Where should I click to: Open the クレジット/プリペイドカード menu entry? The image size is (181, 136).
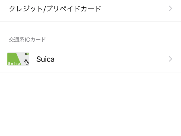tap(90, 9)
